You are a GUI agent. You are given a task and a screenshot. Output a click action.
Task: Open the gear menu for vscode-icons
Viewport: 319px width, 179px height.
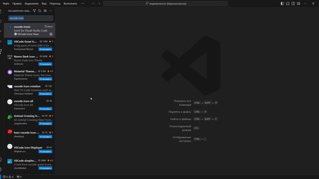[51, 34]
